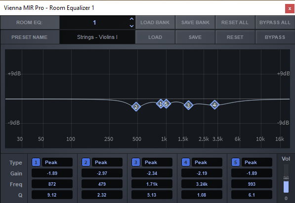The width and height of the screenshot is (295, 203).
Task: Click band 1 frequency value 872
Action: 52,184
